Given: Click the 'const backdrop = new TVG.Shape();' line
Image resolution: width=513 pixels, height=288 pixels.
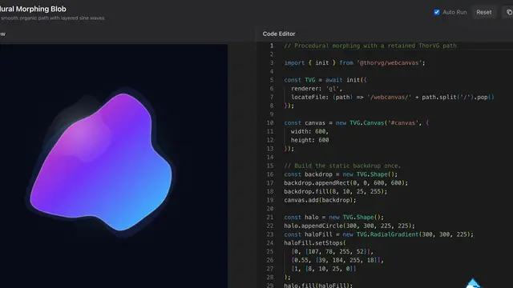Looking at the screenshot, I should coord(341,174).
